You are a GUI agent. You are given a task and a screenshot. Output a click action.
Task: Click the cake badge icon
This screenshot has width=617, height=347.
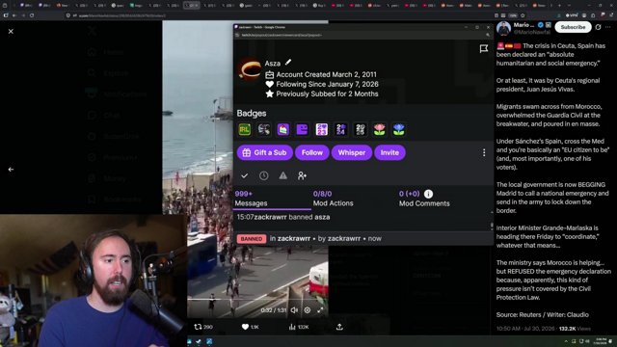pyautogui.click(x=282, y=129)
